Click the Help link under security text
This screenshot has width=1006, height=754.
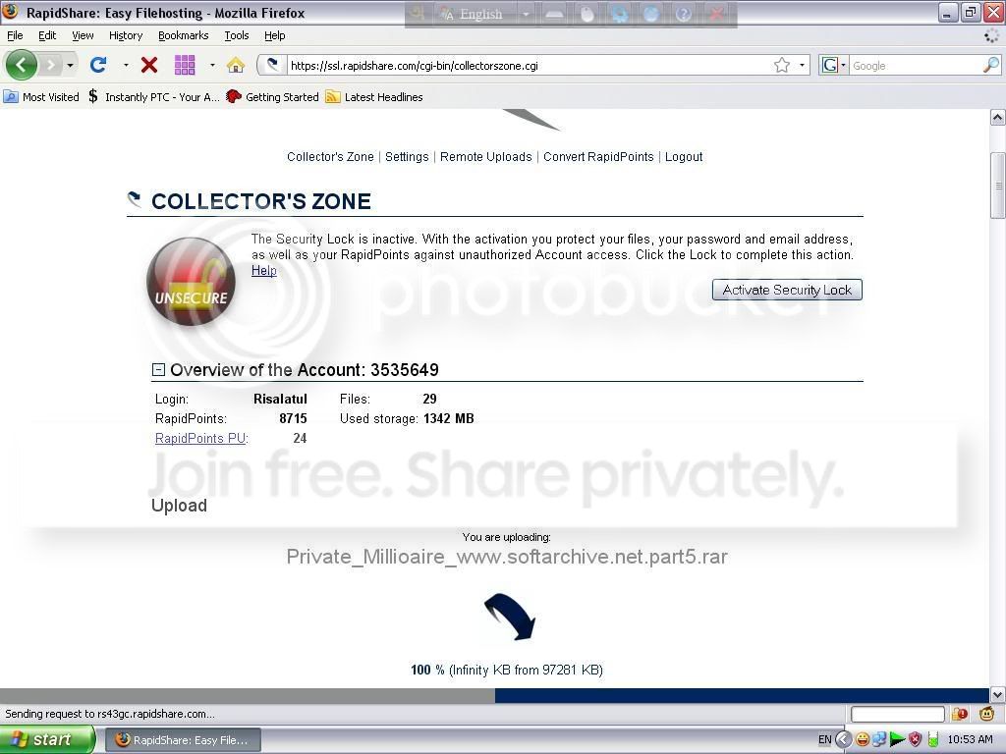coord(263,271)
